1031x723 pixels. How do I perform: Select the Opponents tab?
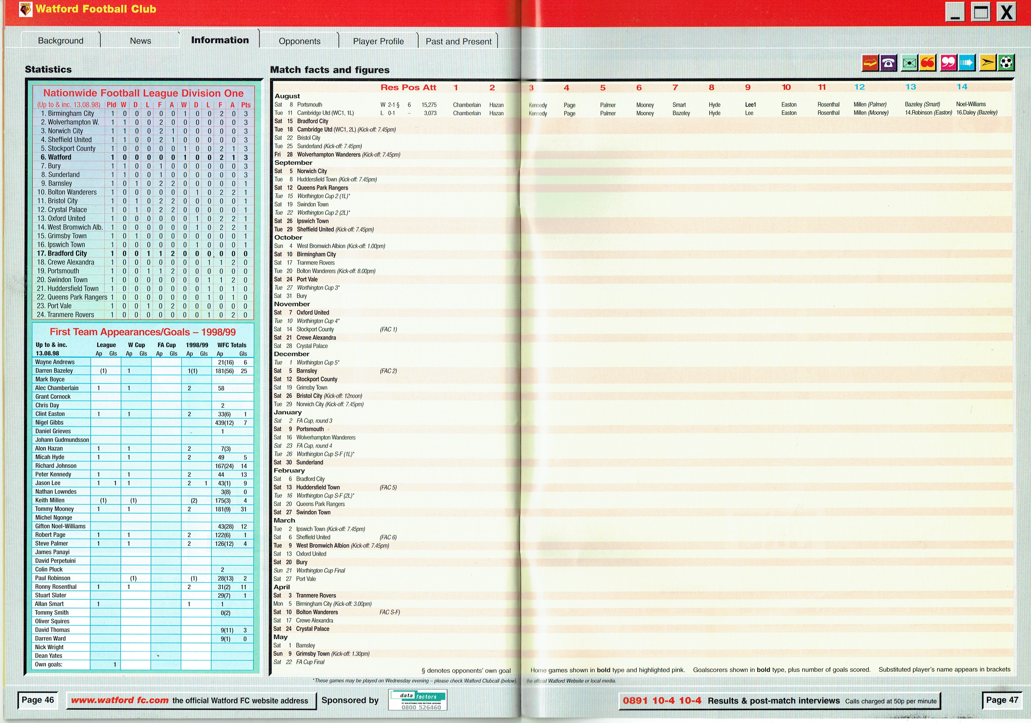(300, 41)
